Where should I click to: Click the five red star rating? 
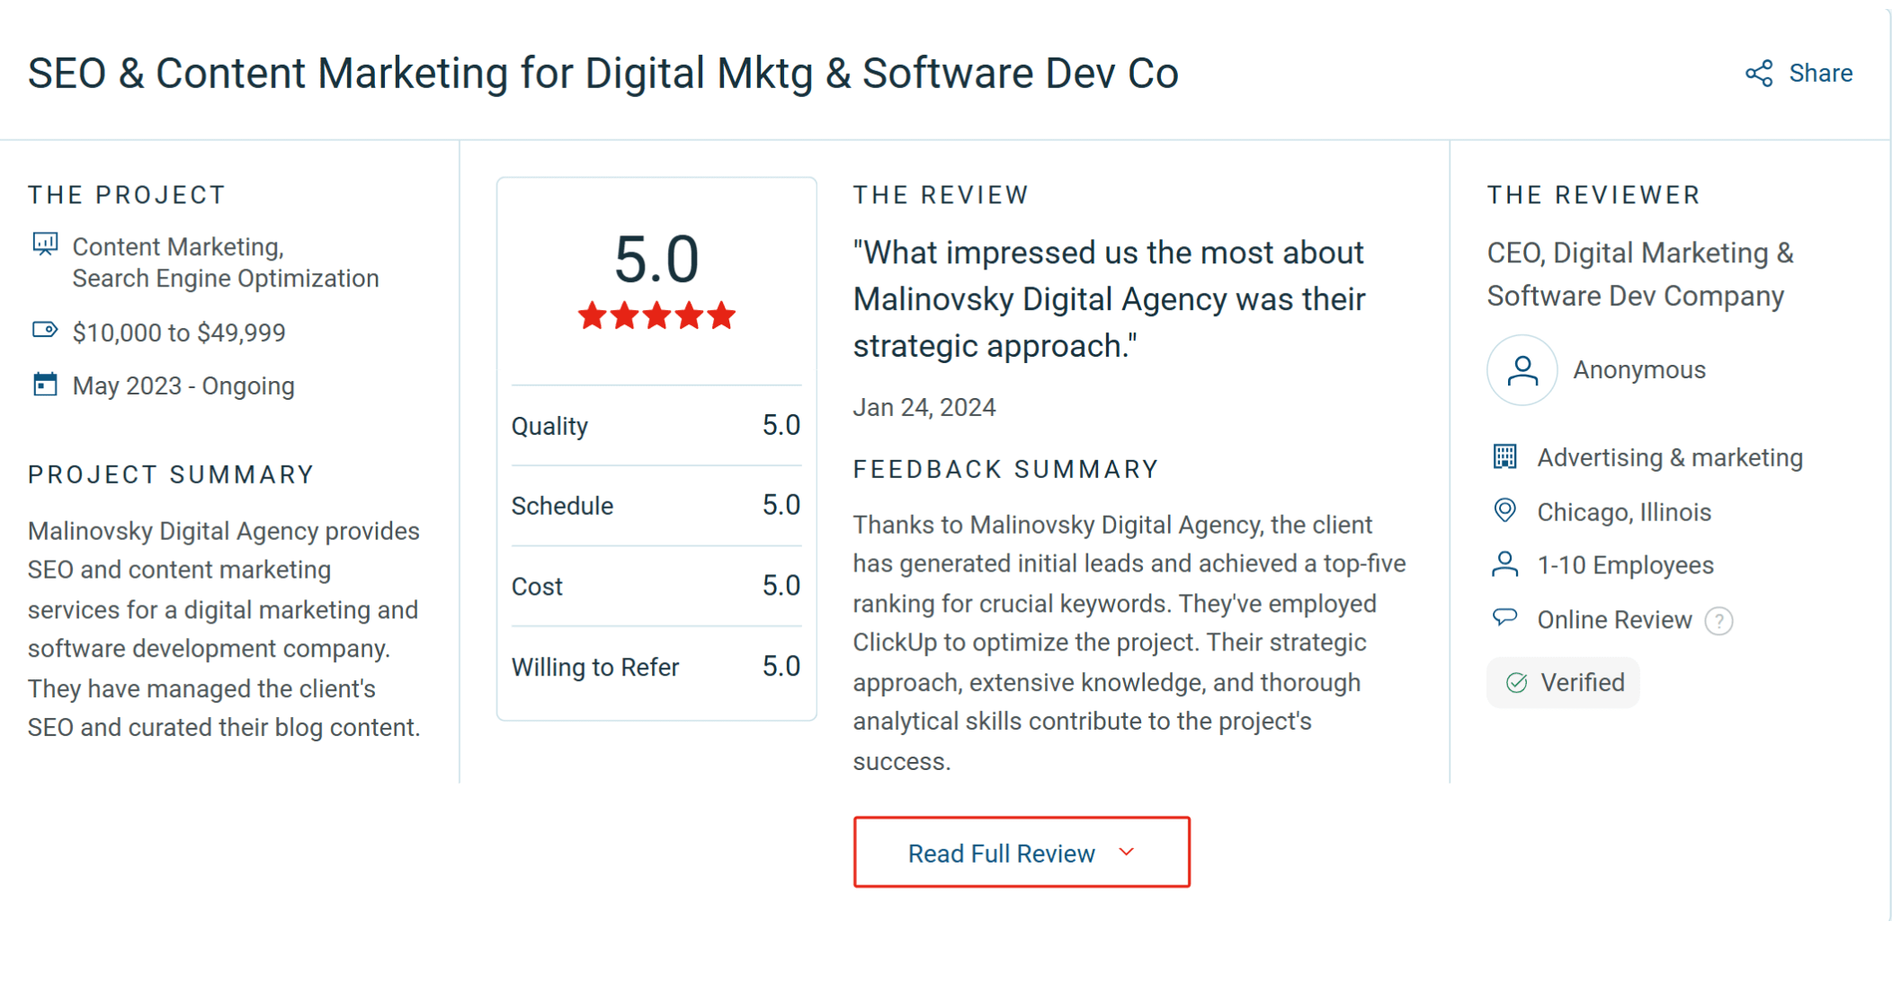[x=656, y=316]
